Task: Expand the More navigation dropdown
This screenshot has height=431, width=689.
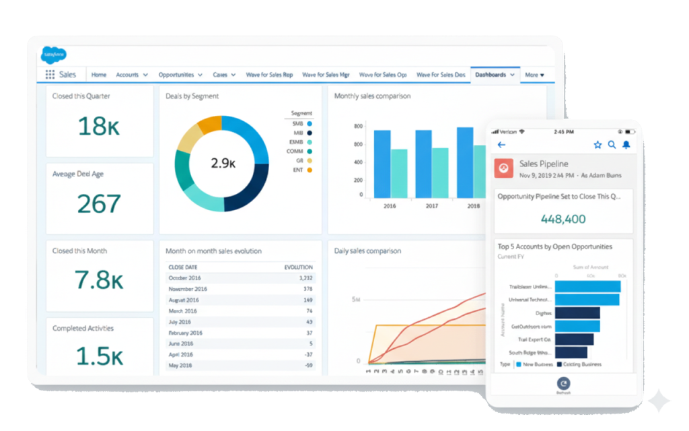Action: (x=534, y=75)
